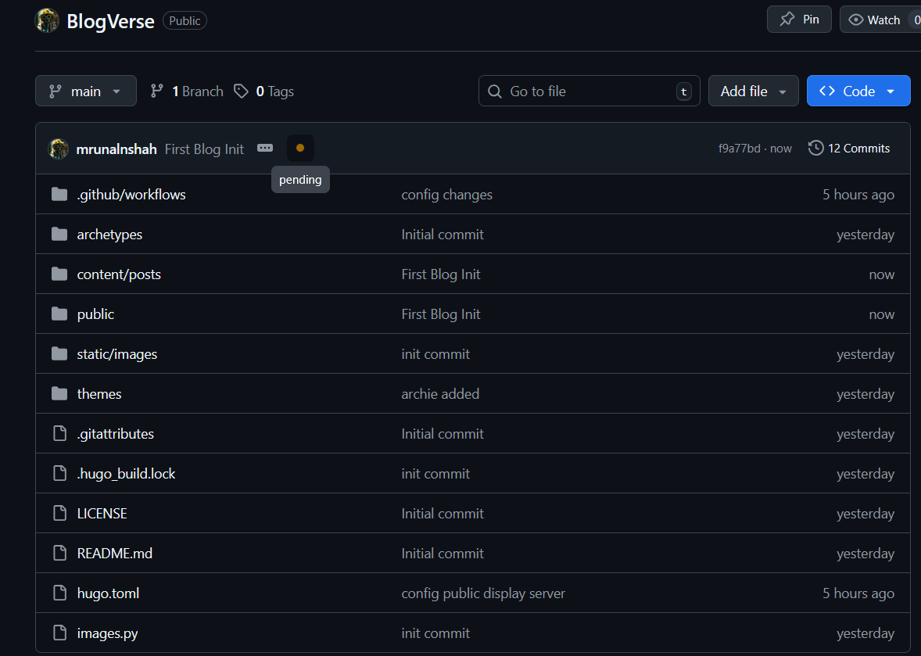Open commit hash f9a77bd
This screenshot has height=656, width=921.
tap(739, 148)
